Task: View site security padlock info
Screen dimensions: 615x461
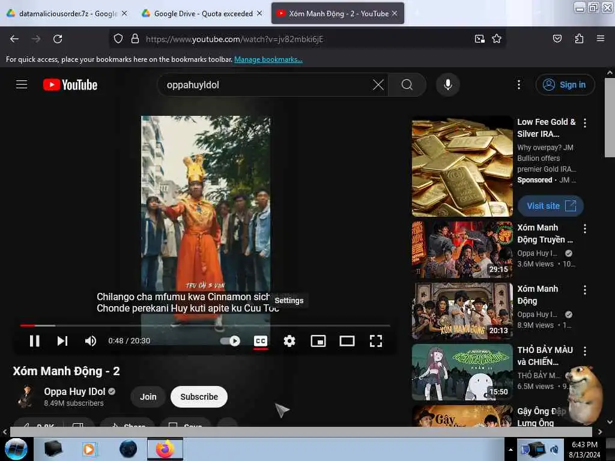Action: [x=135, y=39]
